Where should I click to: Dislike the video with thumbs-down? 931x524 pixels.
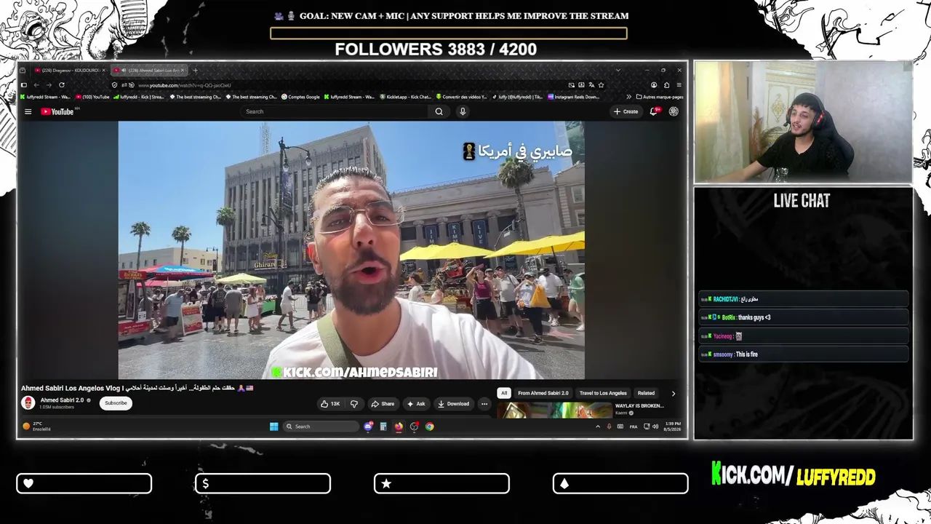[x=354, y=404]
